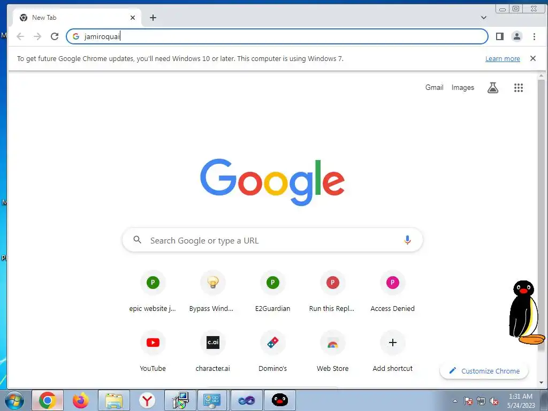Start voice search with the microphone
548x411 pixels.
407,240
